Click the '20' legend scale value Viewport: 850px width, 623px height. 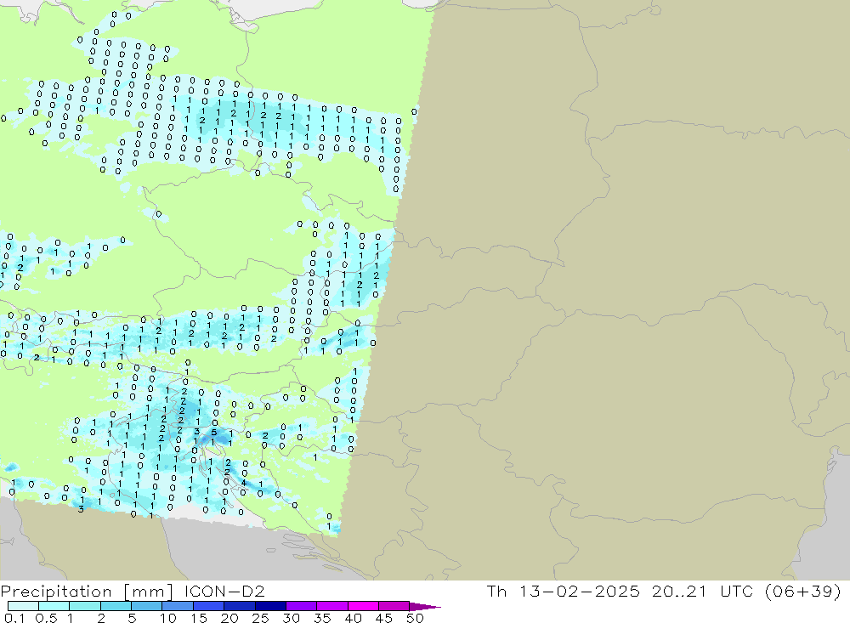[229, 618]
